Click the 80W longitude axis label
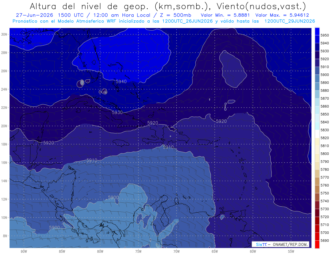 tap(100, 251)
